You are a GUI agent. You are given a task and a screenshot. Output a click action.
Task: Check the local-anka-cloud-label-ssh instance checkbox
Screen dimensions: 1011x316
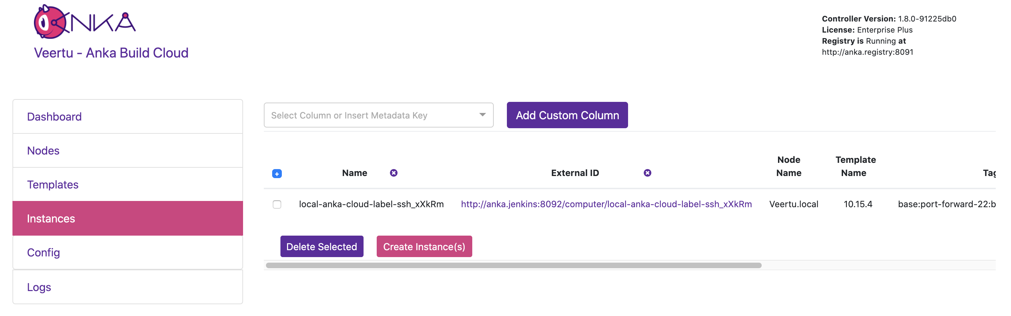click(x=277, y=204)
